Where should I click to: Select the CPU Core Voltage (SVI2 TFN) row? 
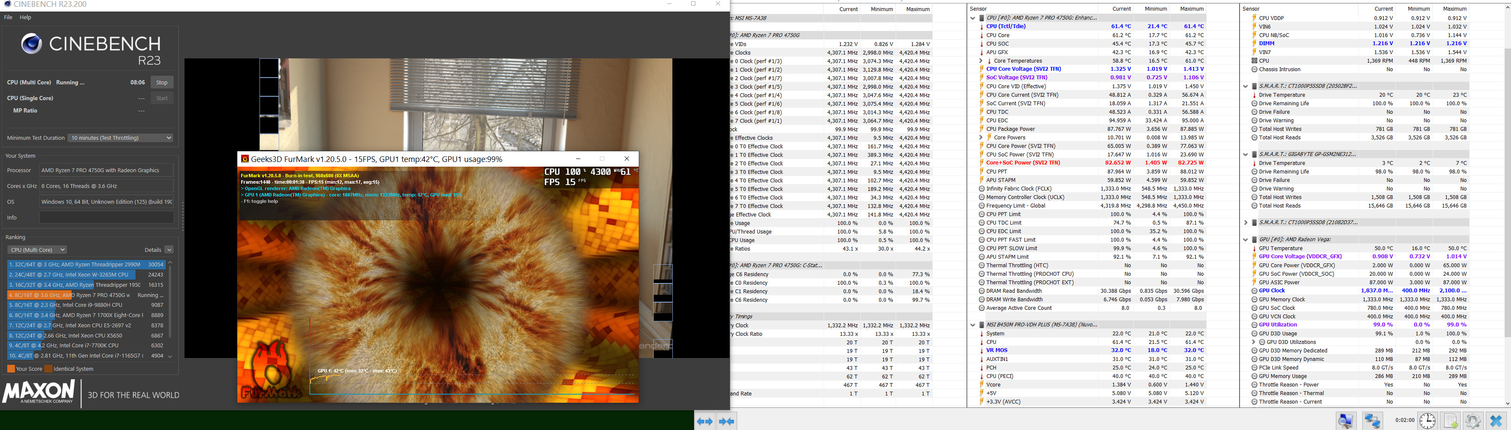coord(1087,69)
